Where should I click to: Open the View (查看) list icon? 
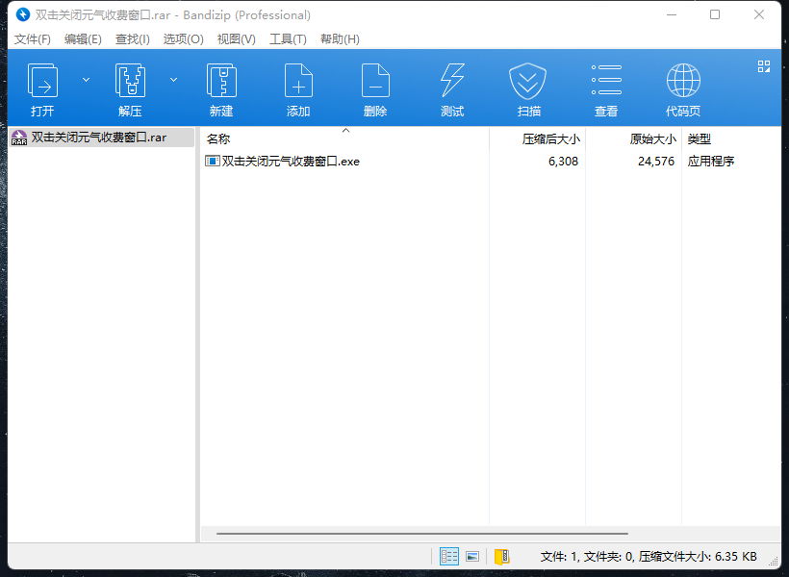[x=606, y=81]
